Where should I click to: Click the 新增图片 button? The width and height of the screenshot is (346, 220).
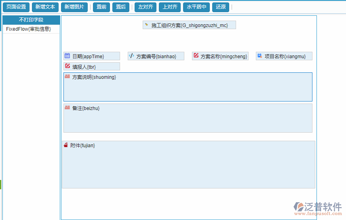[x=74, y=7]
